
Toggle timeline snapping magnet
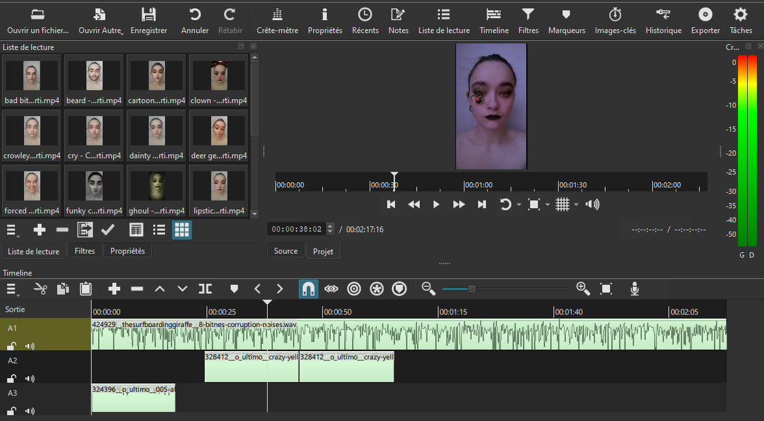pos(309,289)
